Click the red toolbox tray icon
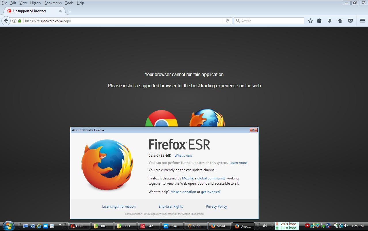The height and width of the screenshot is (231, 368). 307,226
